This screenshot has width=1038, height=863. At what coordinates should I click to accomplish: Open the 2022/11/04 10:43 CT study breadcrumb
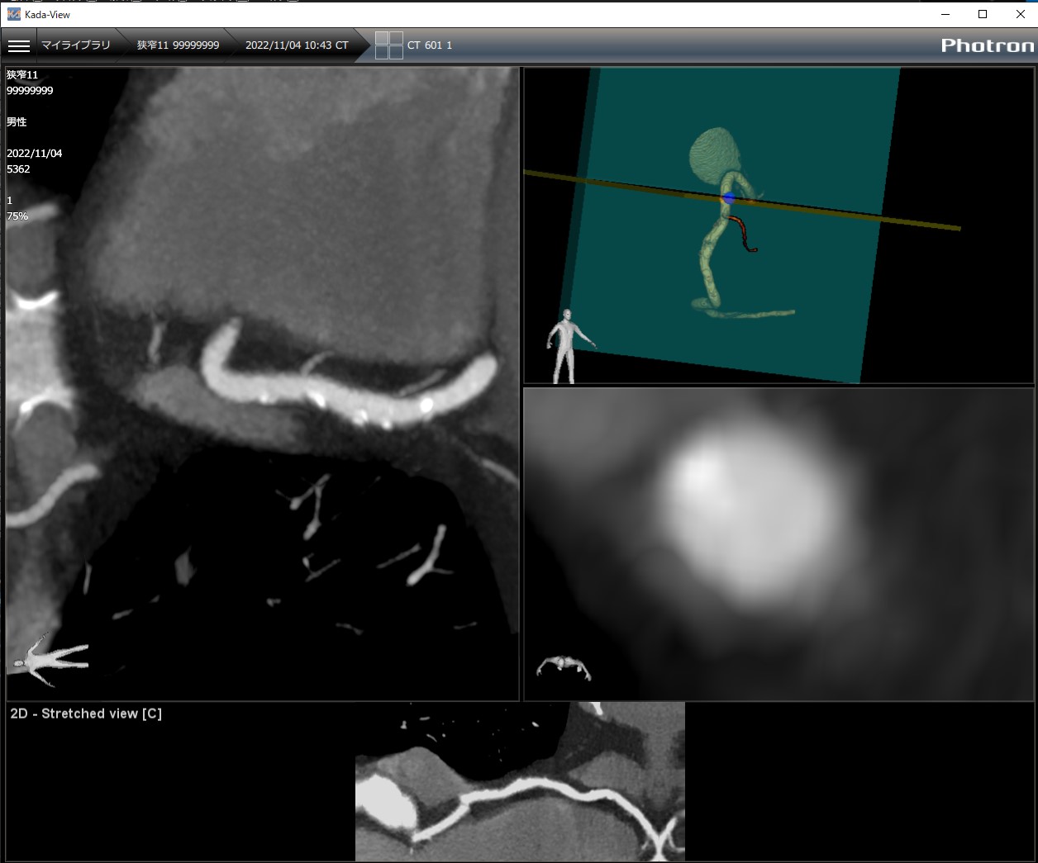[297, 45]
